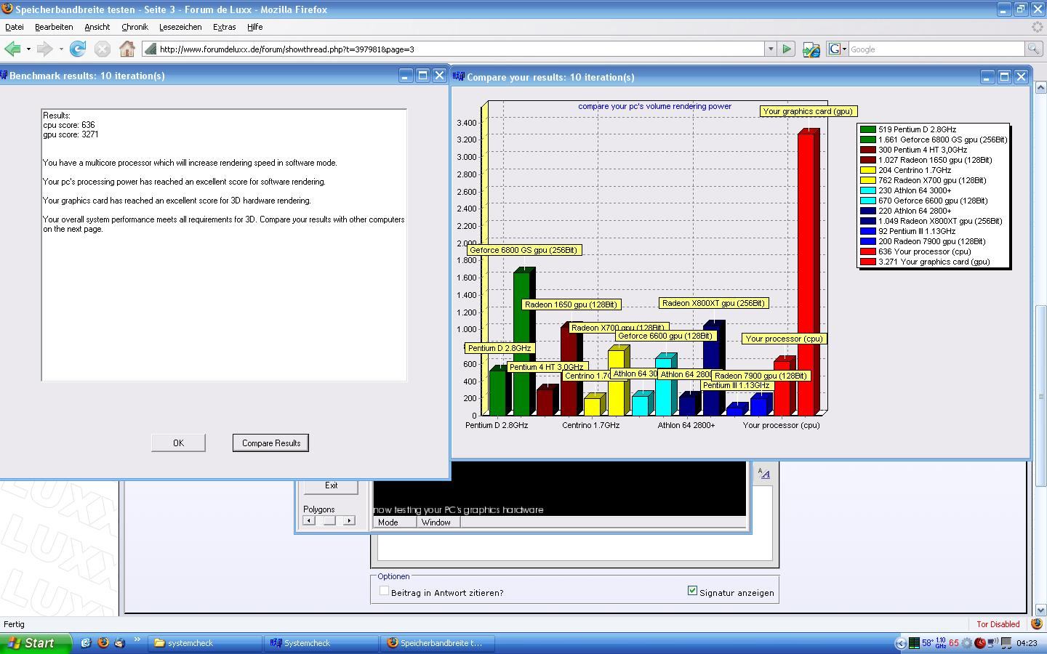This screenshot has width=1047, height=654.
Task: Go back with the green back arrow
Action: point(12,49)
